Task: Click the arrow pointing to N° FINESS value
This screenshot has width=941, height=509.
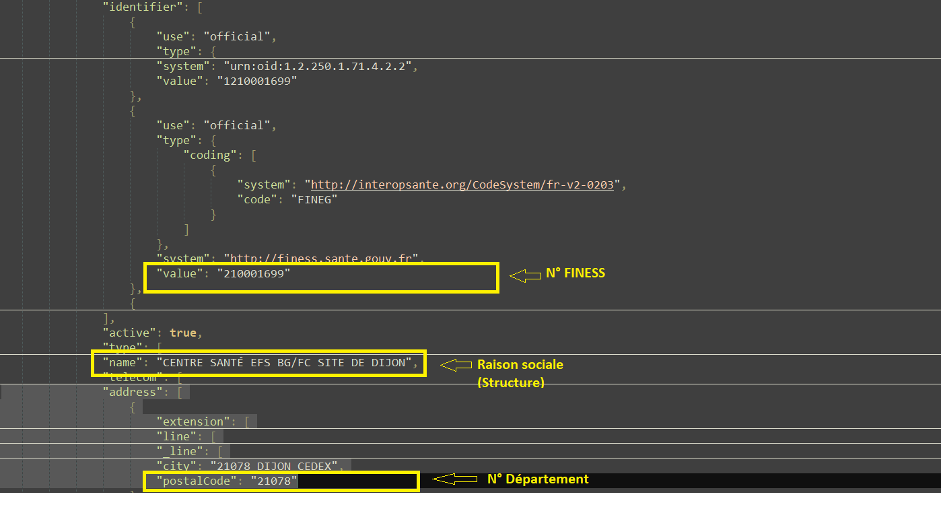Action: pos(525,275)
